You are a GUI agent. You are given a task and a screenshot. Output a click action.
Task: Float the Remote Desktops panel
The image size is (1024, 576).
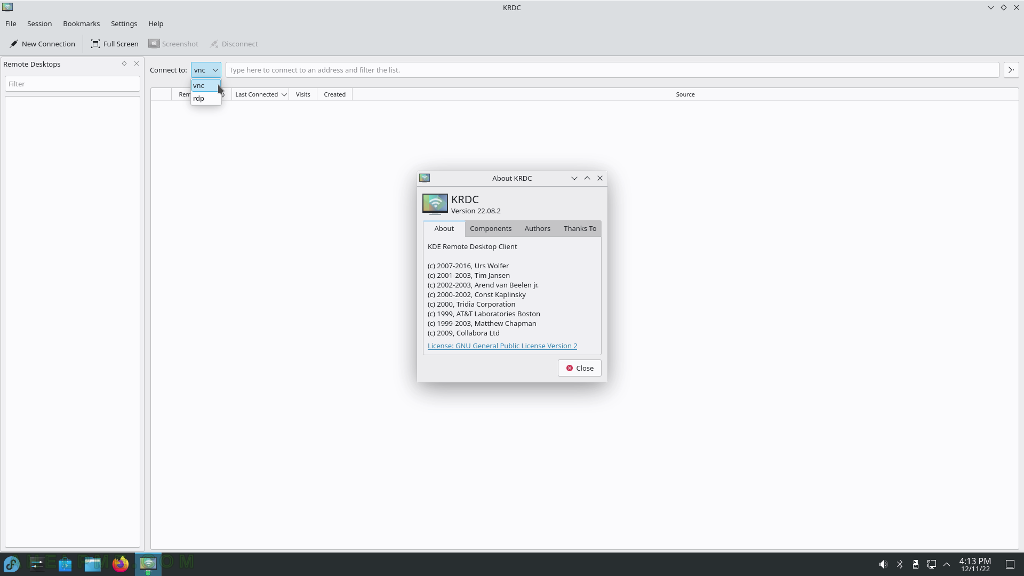point(124,63)
